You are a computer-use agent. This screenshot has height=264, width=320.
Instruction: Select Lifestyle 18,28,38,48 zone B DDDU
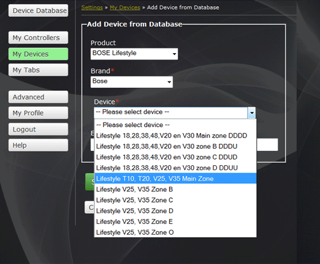pyautogui.click(x=175, y=146)
